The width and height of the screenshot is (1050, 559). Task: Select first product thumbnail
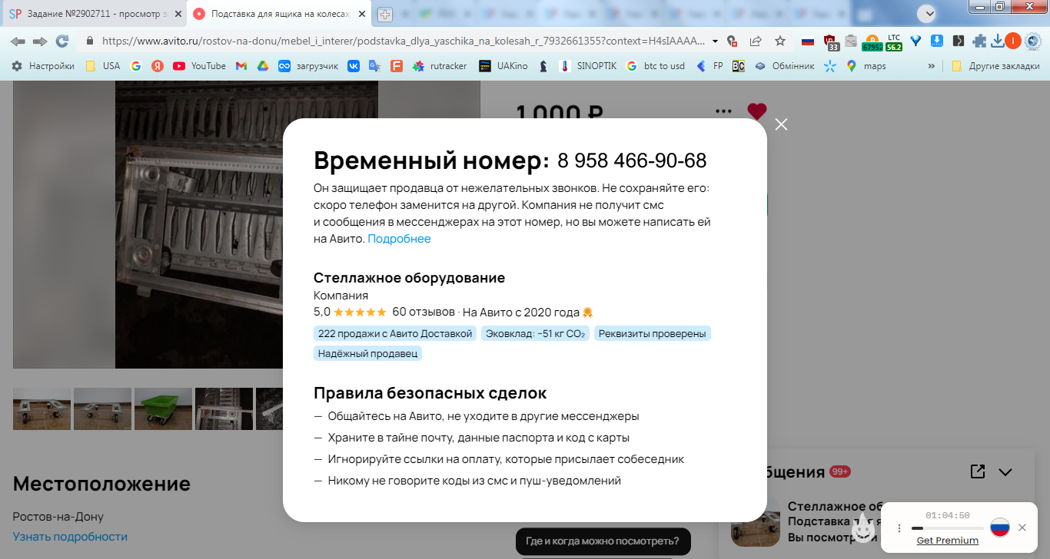(x=42, y=408)
